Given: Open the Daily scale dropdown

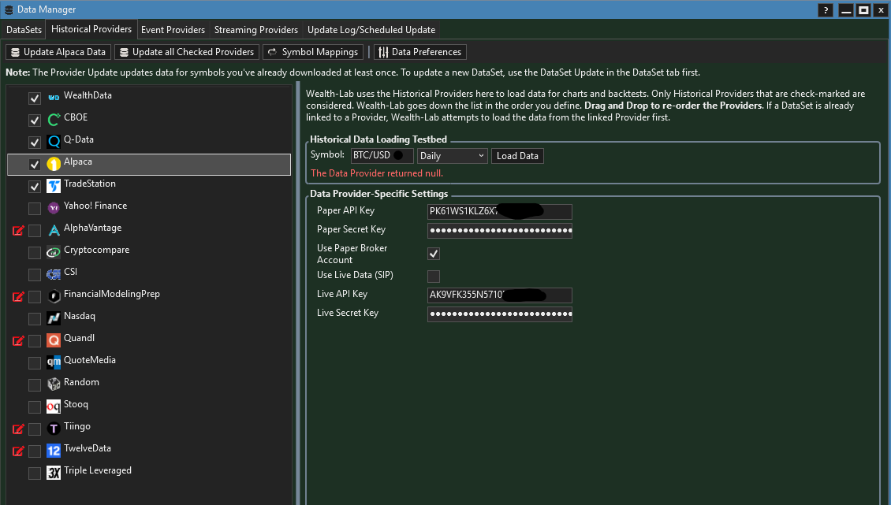Looking at the screenshot, I should 453,156.
